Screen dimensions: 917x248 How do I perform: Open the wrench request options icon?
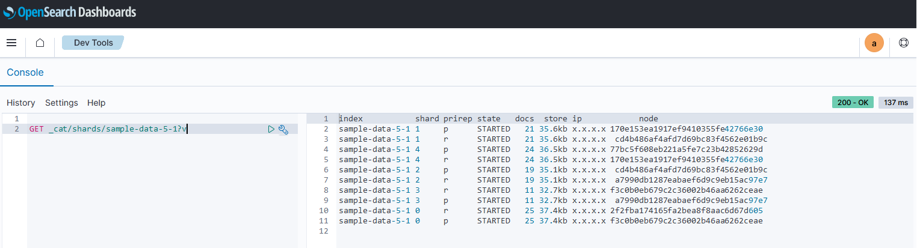(283, 129)
